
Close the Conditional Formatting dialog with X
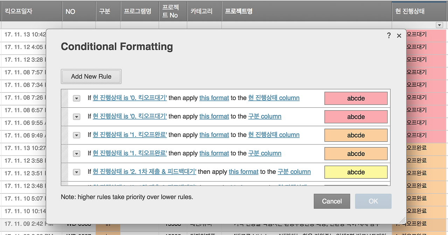(399, 36)
